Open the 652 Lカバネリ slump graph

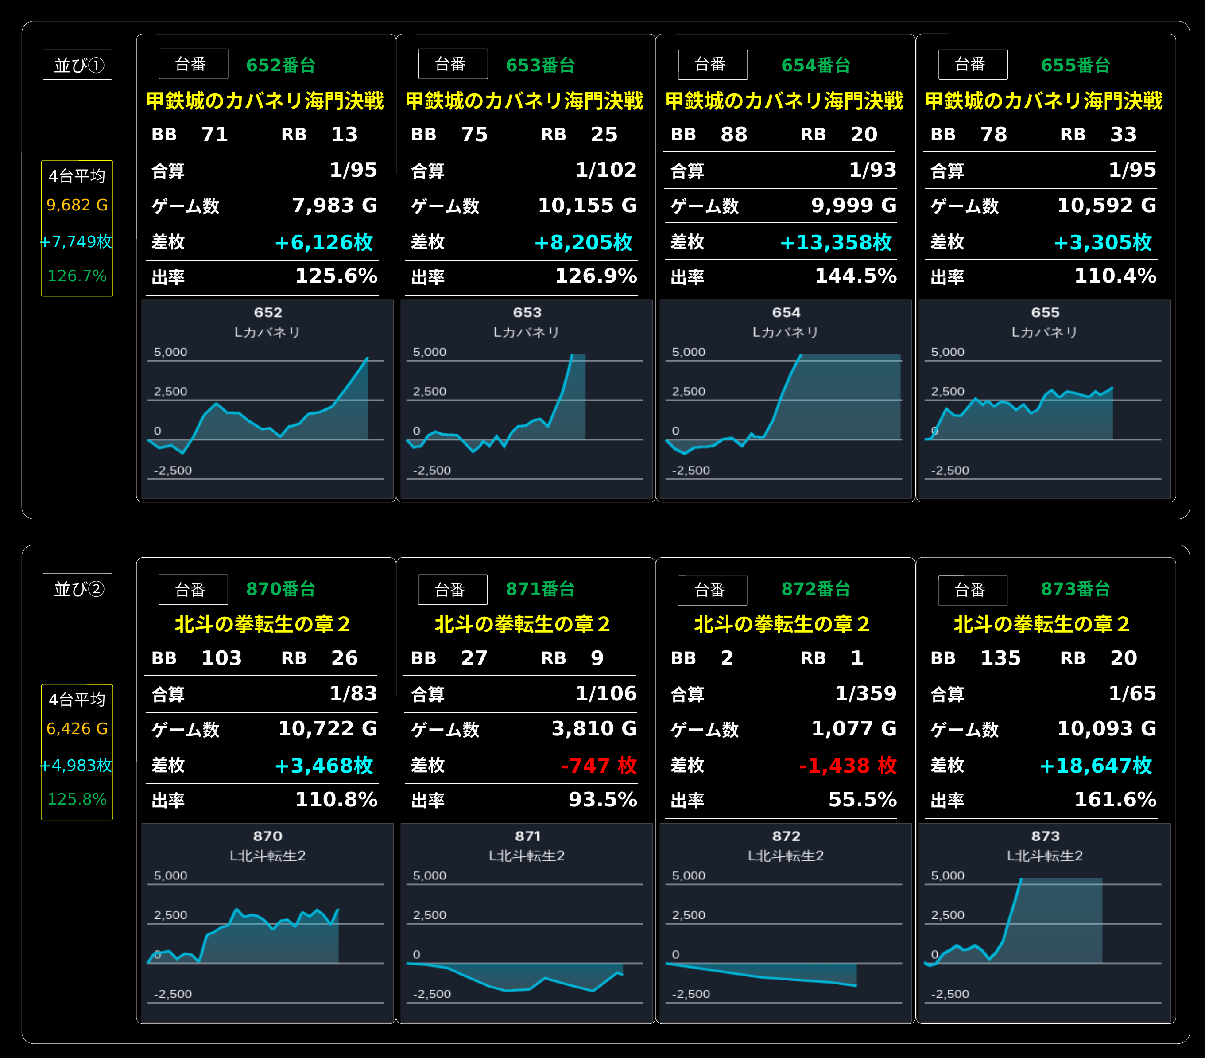coord(267,399)
